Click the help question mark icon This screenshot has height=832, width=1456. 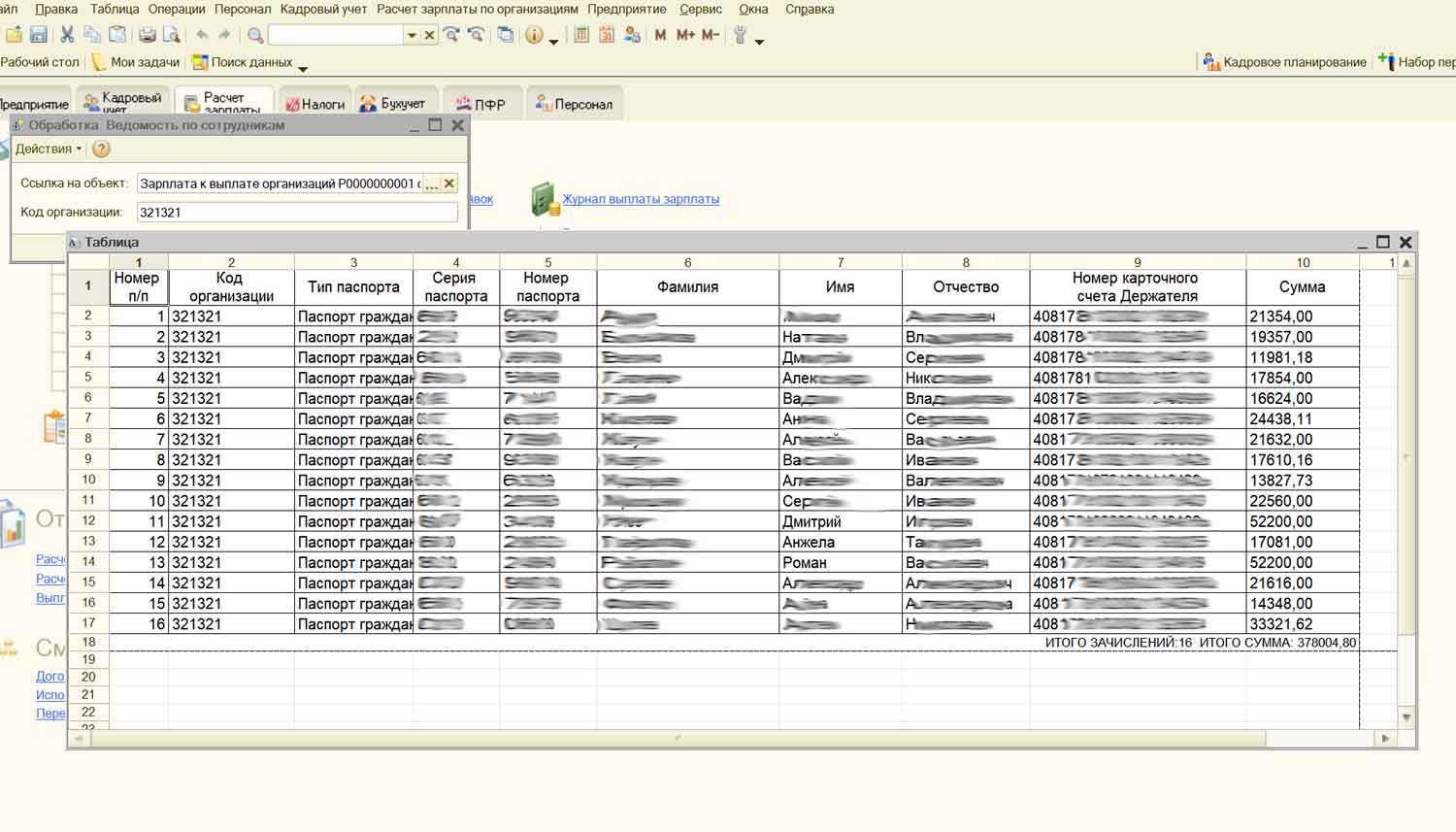click(x=101, y=149)
